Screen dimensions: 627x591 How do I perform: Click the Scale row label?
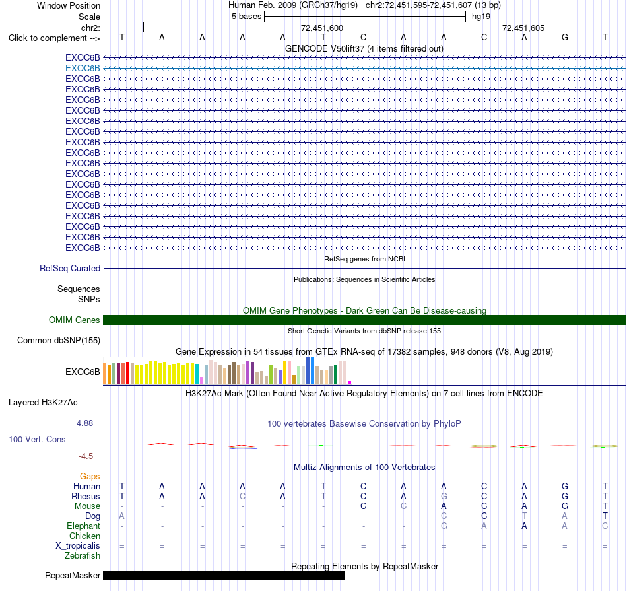click(89, 17)
